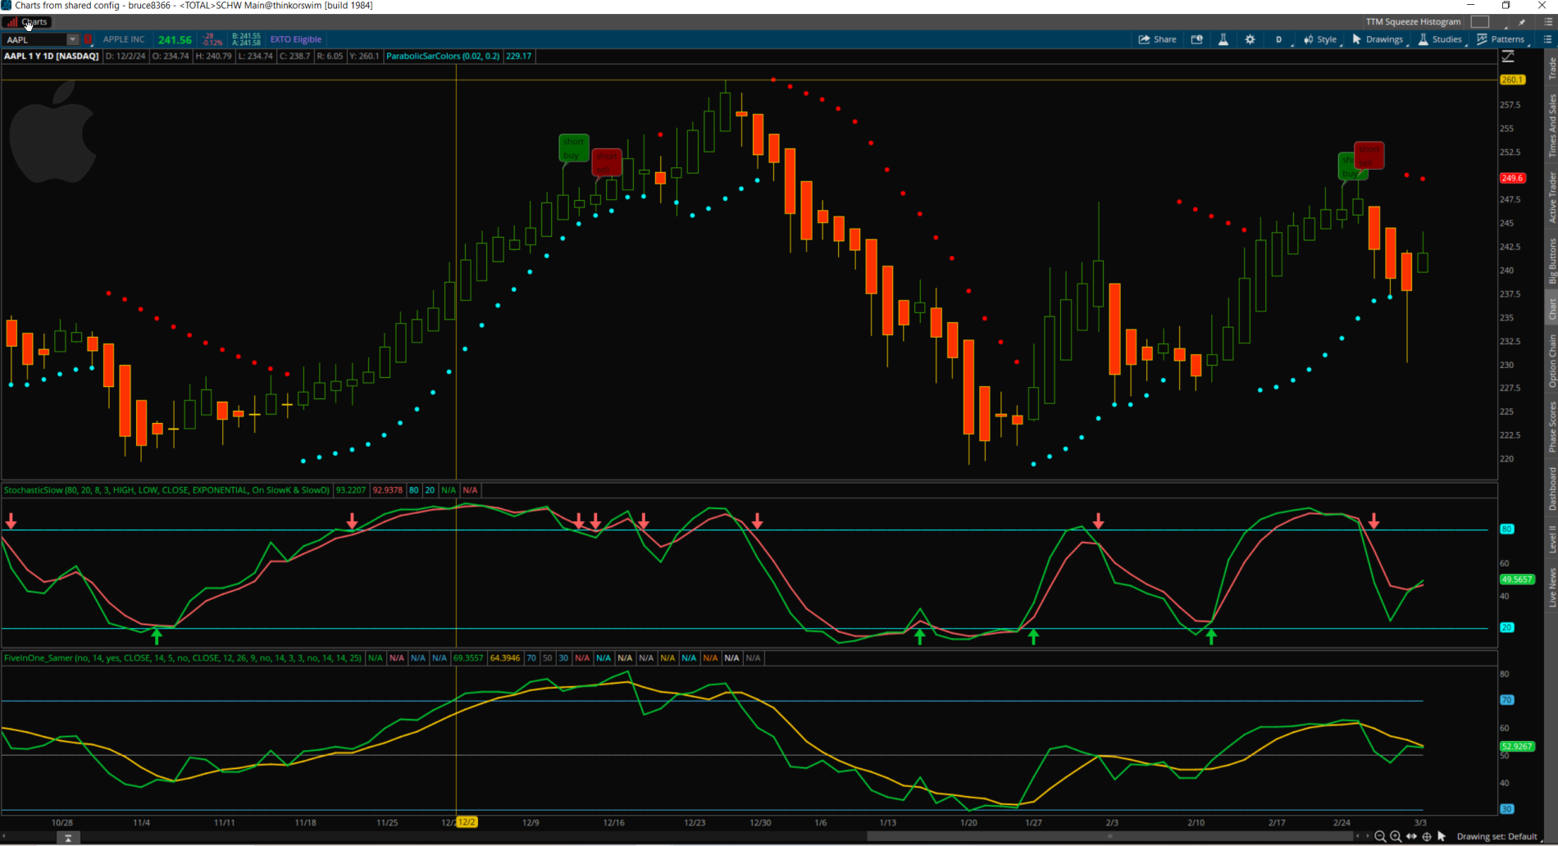Open the Live News side tab
Screen dimensions: 1558x846
pos(1551,587)
